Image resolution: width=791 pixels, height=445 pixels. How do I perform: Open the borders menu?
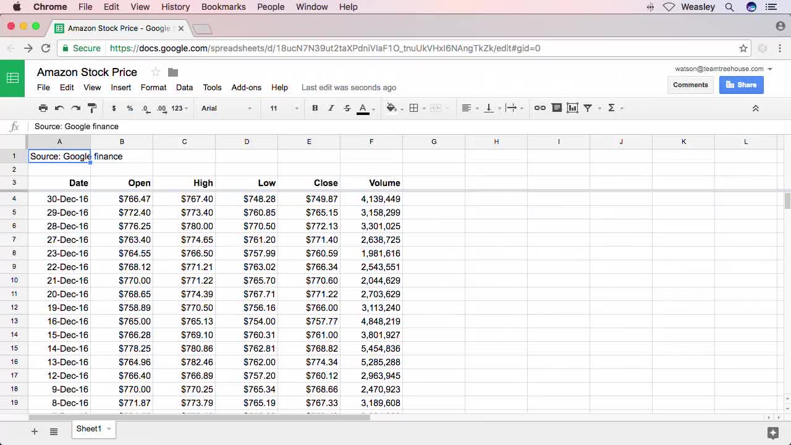[x=412, y=108]
